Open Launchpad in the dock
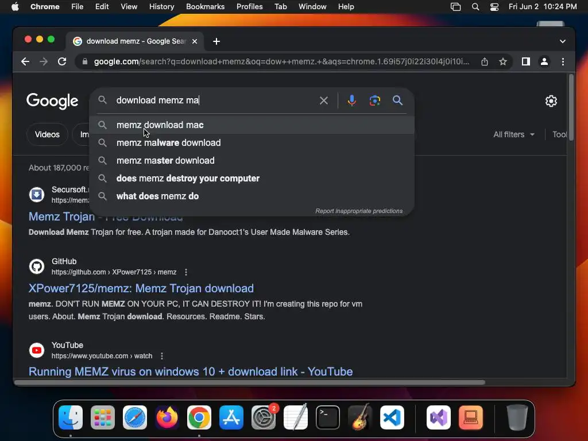 click(103, 417)
